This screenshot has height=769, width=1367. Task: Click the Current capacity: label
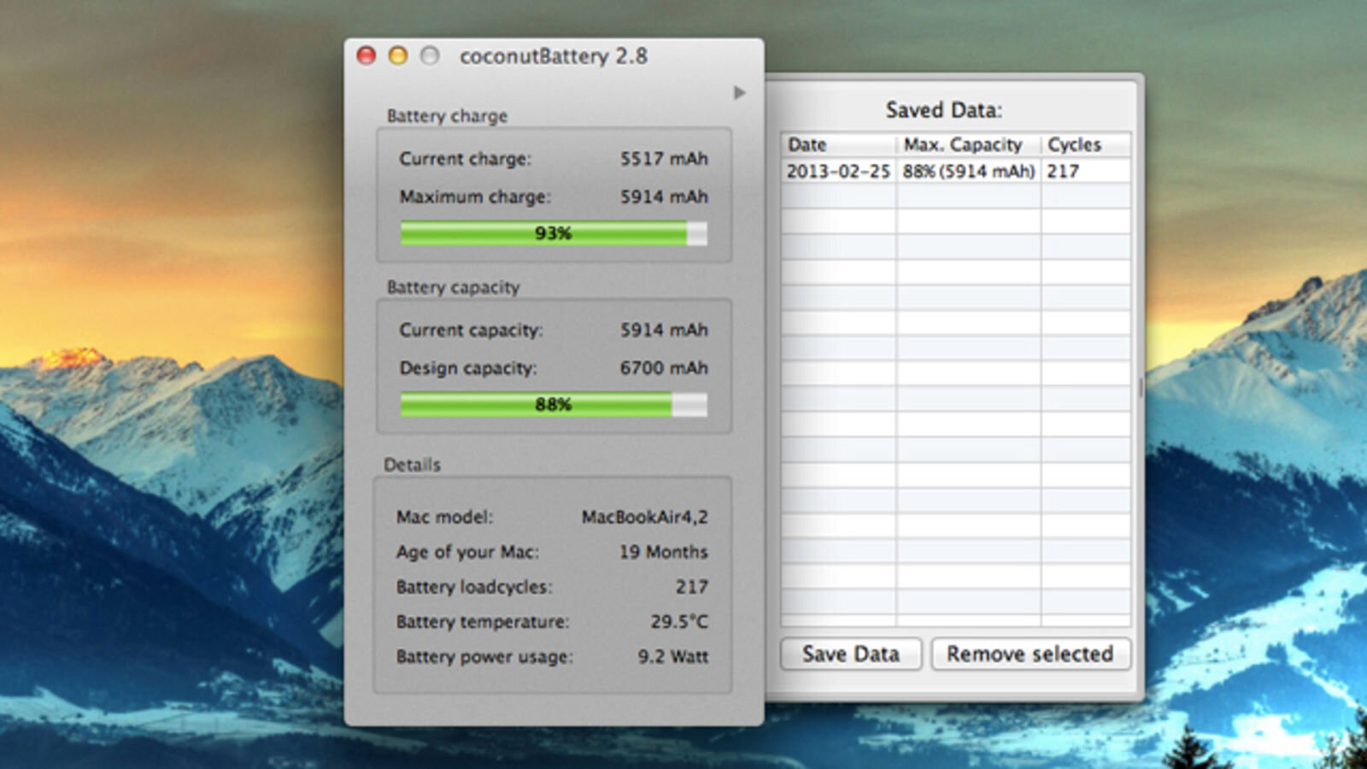[x=471, y=331]
